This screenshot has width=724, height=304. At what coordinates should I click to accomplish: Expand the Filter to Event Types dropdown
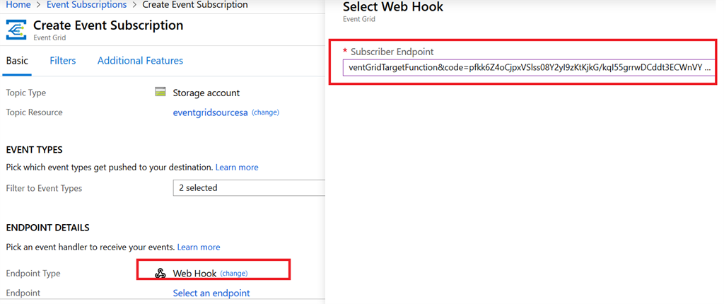click(x=248, y=188)
